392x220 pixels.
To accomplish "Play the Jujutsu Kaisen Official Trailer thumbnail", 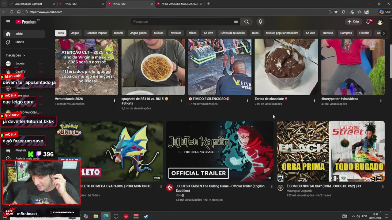I will click(220, 151).
